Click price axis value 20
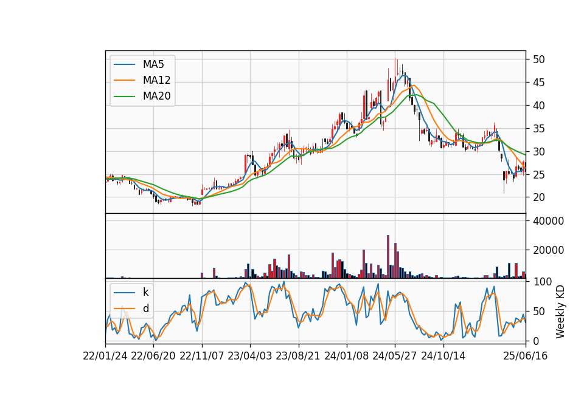The width and height of the screenshot is (584, 419). [x=538, y=197]
